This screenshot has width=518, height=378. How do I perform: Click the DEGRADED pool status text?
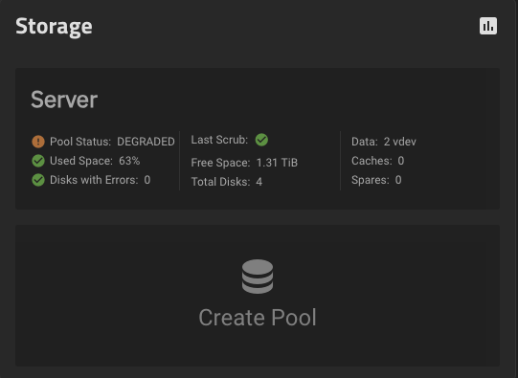pos(146,142)
